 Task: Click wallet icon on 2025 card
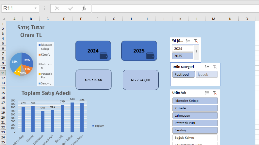pyautogui.click(x=150, y=56)
